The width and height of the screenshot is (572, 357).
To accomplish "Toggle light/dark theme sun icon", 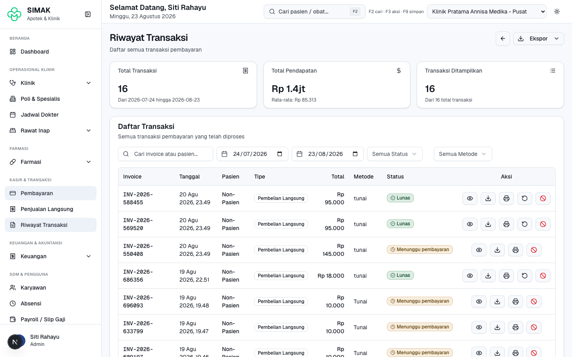I will coord(557,12).
